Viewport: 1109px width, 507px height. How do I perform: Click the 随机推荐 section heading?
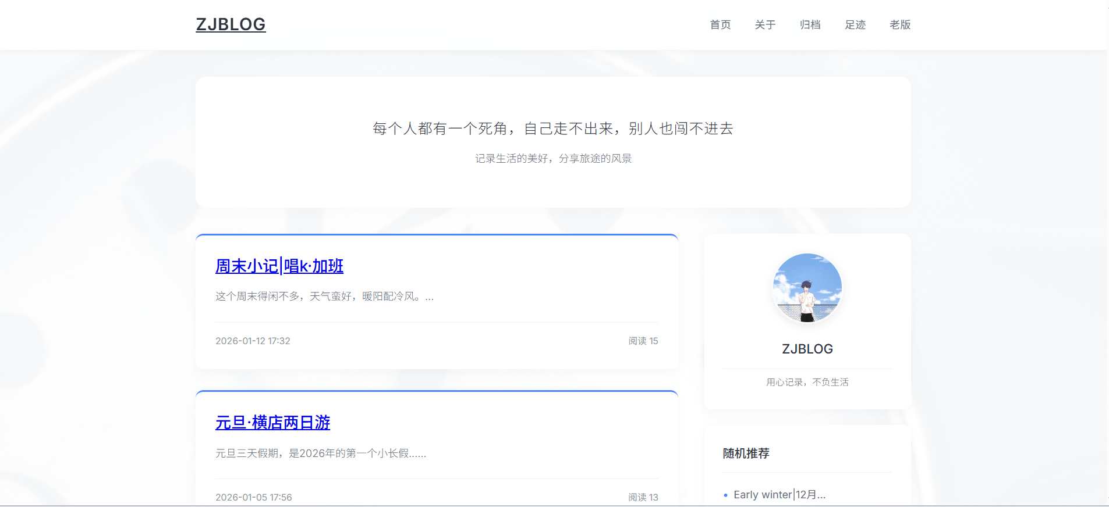746,454
